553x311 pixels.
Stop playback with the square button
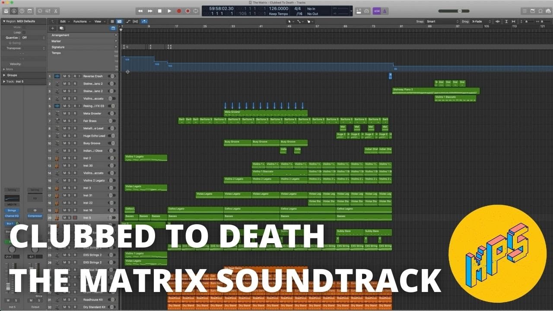(x=159, y=11)
